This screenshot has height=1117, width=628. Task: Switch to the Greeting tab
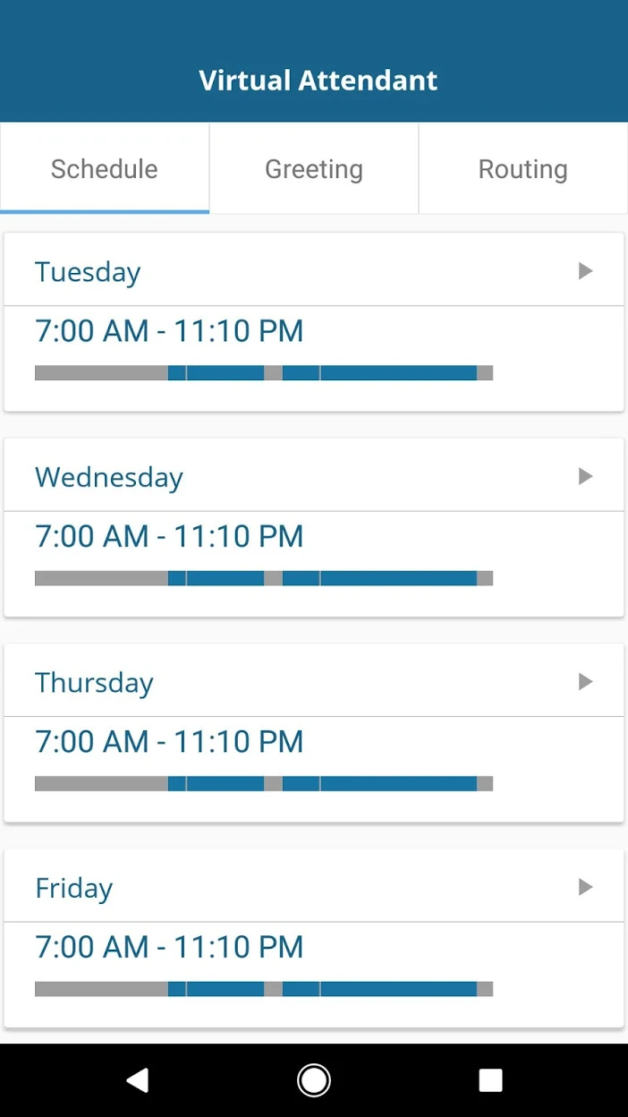[x=314, y=169]
